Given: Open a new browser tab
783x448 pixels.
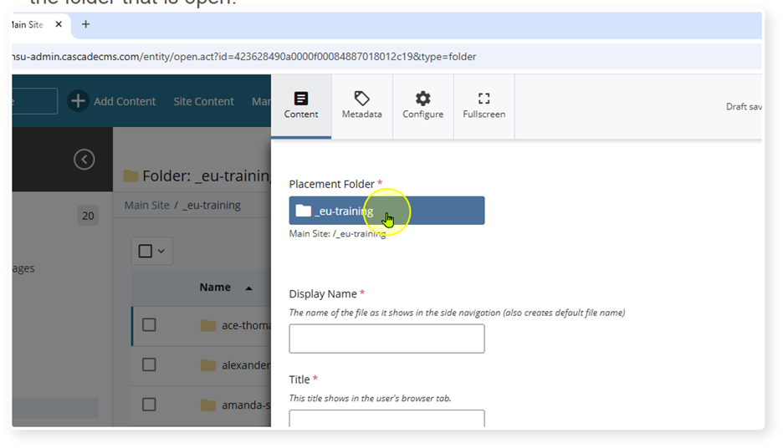Looking at the screenshot, I should 85,24.
